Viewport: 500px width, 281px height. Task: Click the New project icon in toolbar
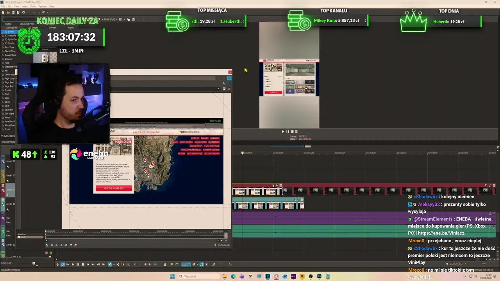pyautogui.click(x=4, y=12)
